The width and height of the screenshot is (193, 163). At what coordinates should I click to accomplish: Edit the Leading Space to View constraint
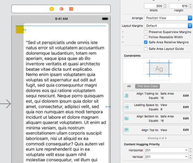[x=186, y=107]
